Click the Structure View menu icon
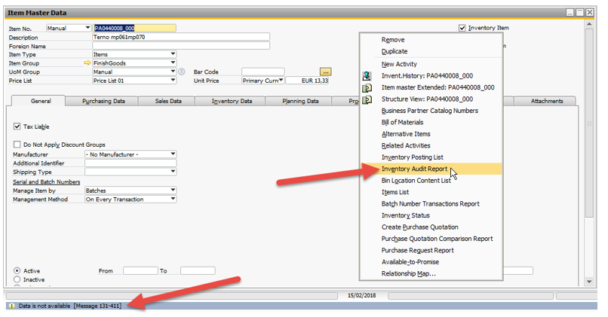 (367, 99)
